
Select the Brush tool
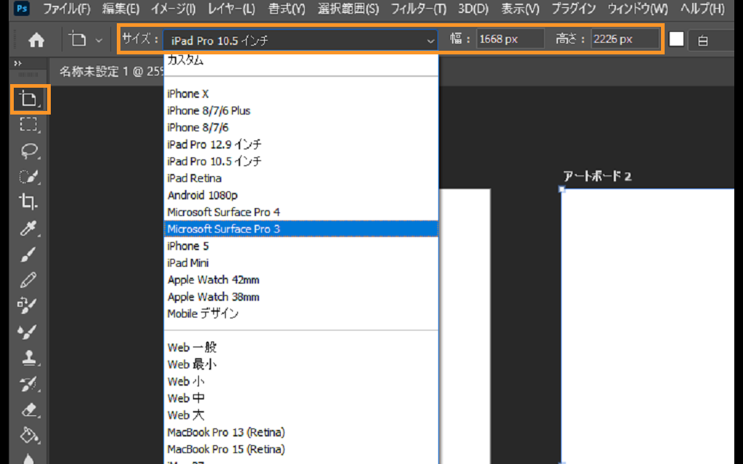tap(29, 254)
